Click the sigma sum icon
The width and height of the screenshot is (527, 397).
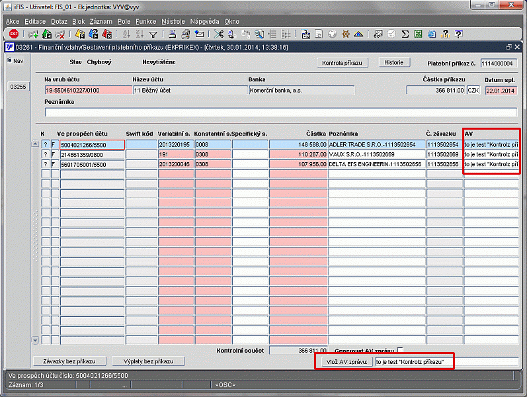(405, 34)
